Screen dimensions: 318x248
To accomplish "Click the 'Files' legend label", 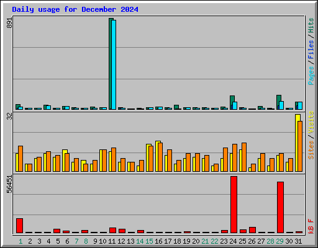I will (x=311, y=50).
